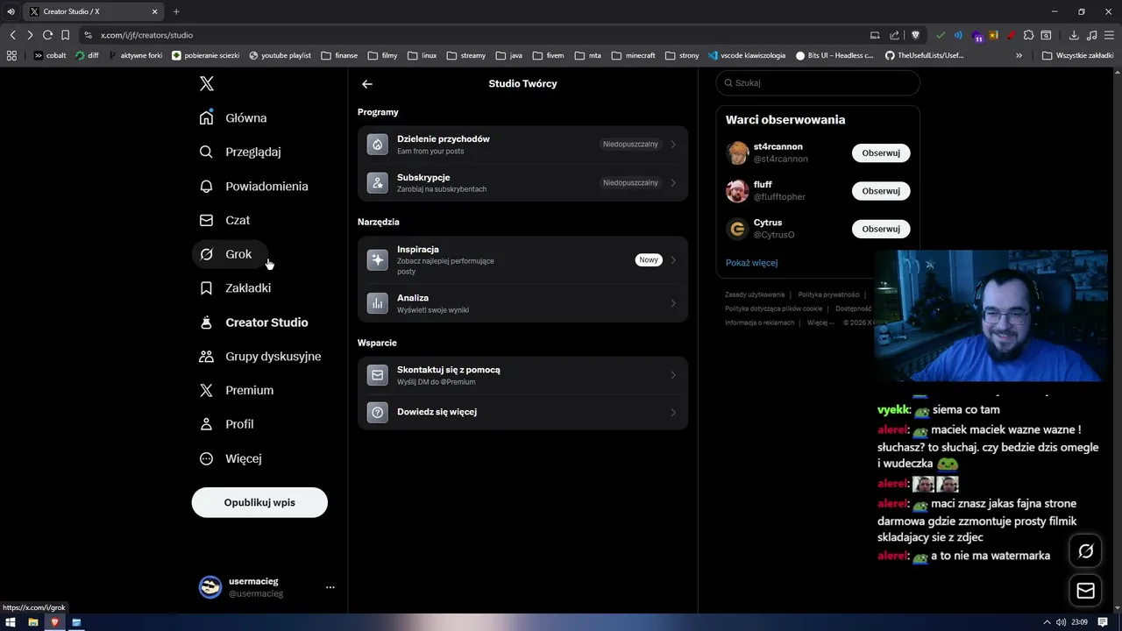
Task: Click the Dzielenie przychodów flame icon
Action: click(377, 145)
